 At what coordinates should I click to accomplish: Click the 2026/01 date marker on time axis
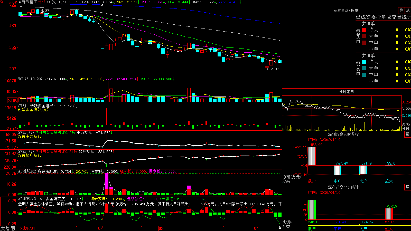click(27, 228)
